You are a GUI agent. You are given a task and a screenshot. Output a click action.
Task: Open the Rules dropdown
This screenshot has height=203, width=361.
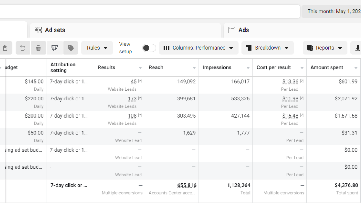97,48
